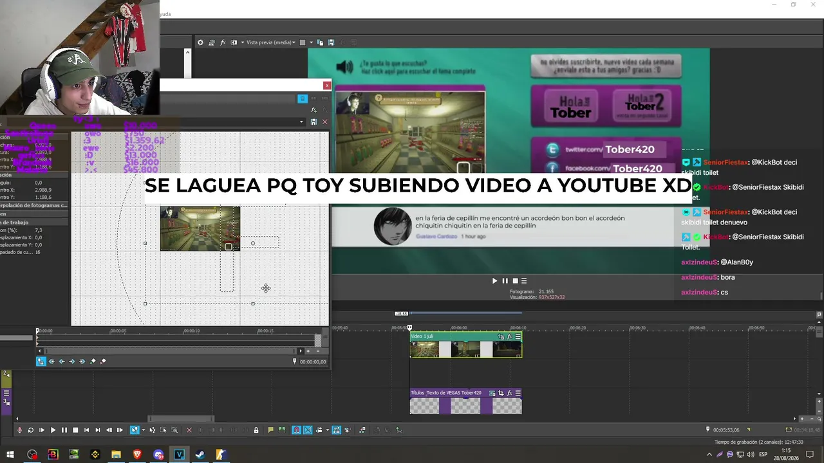Image resolution: width=824 pixels, height=463 pixels.
Task: Start timeline playback with the Play button
Action: (53, 430)
